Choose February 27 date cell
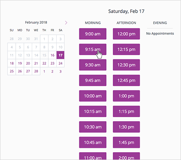The height and width of the screenshot is (160, 181). coord(28,71)
